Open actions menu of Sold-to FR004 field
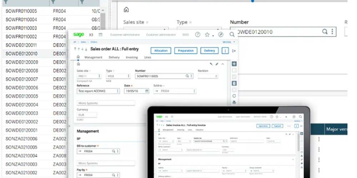 [x=194, y=91]
